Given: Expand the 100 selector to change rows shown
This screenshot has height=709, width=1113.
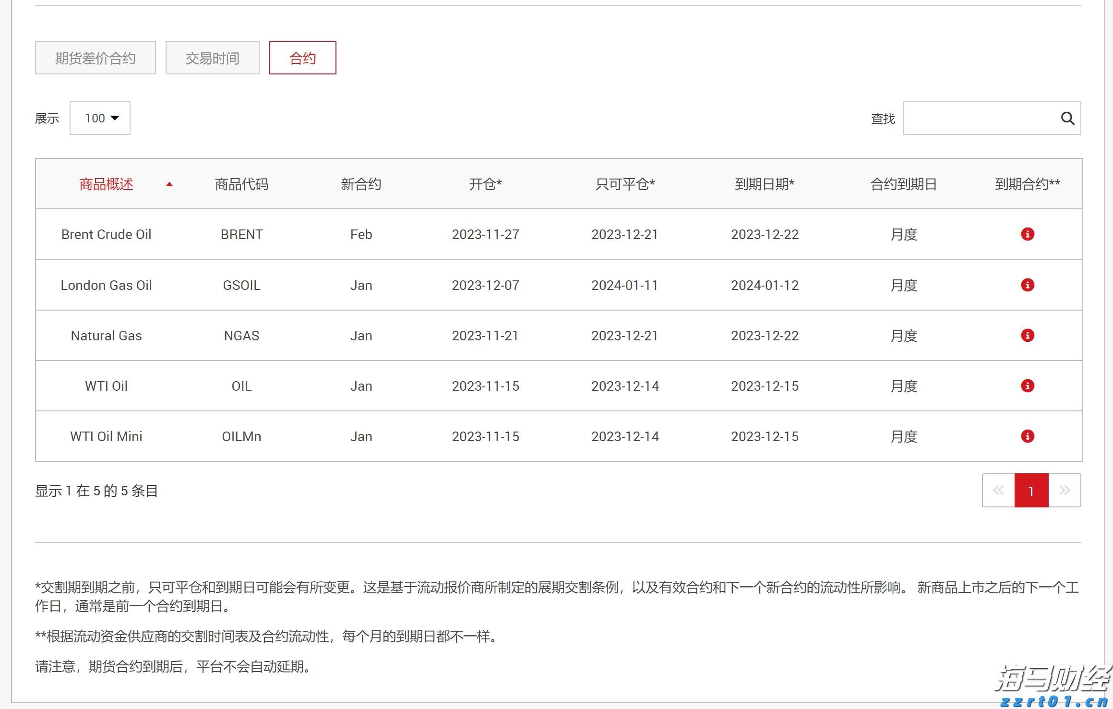Looking at the screenshot, I should [100, 118].
